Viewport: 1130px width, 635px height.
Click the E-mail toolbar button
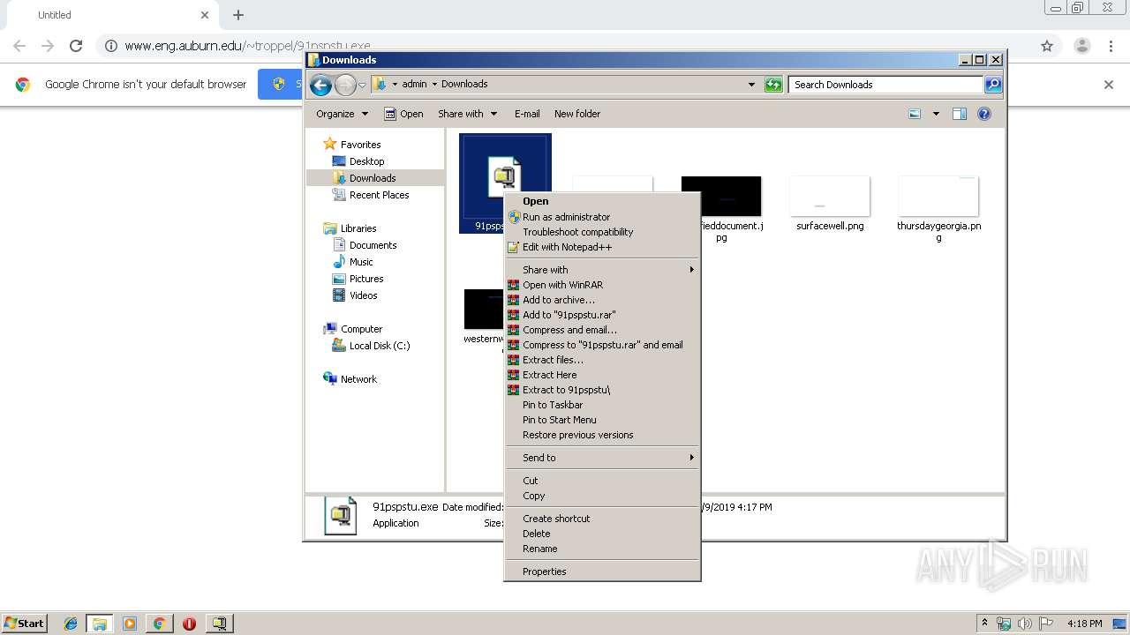527,114
